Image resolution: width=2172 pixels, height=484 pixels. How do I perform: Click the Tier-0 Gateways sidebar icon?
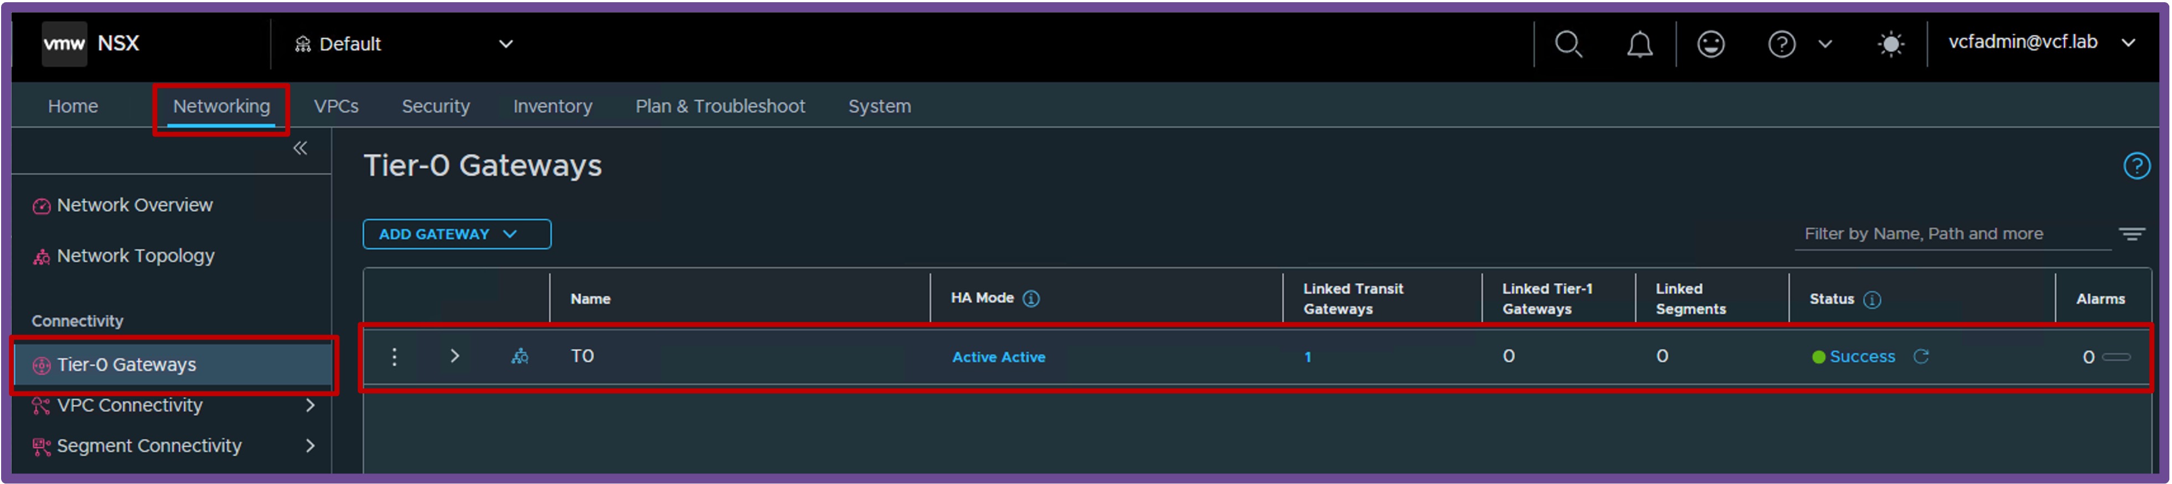pos(42,365)
